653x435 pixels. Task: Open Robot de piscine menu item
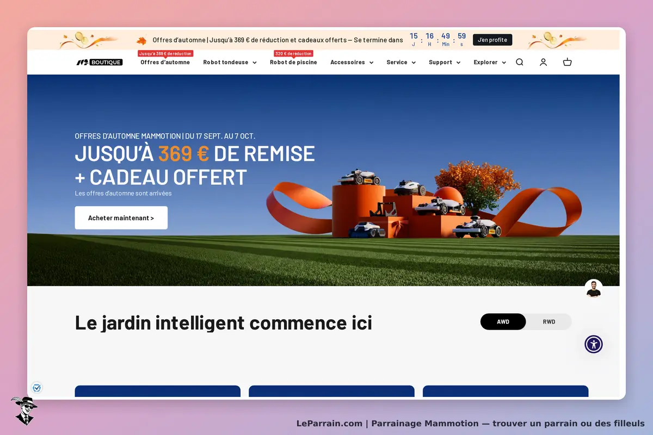[x=293, y=63]
